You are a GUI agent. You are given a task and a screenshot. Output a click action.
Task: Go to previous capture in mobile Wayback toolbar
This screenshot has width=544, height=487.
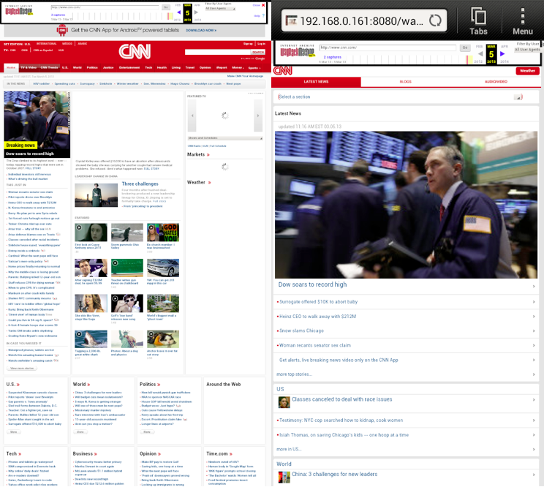480,54
